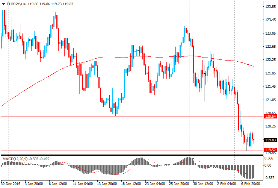Select the 2 Feb 04:00 time label
The height and width of the screenshot is (188, 278).
click(x=225, y=184)
